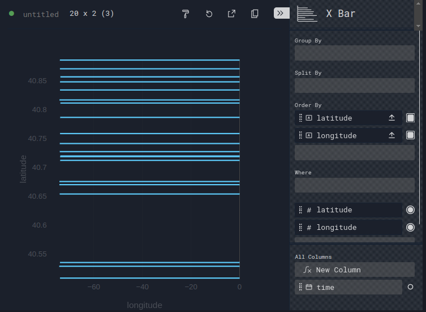426x312 pixels.
Task: Click the latitude numeric type # icon
Action: pyautogui.click(x=309, y=210)
